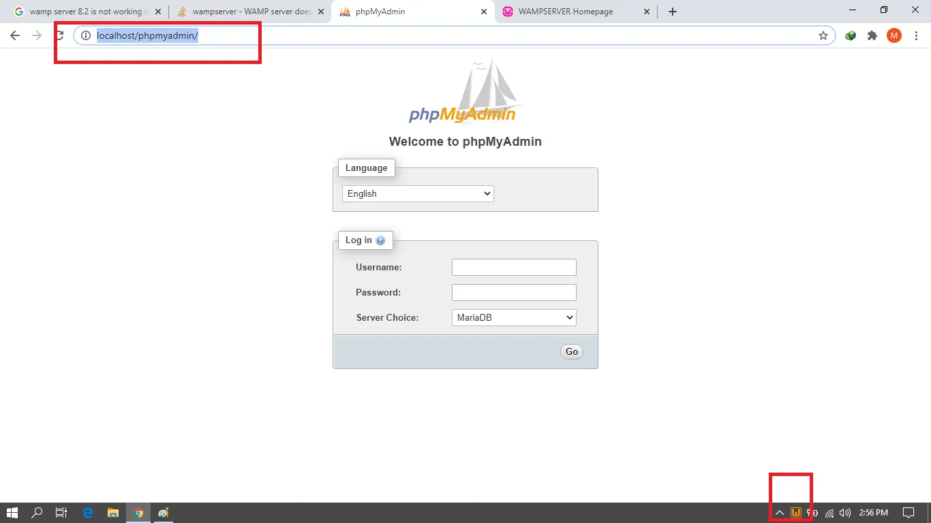This screenshot has width=931, height=523.
Task: Open the volume speaker tray icon
Action: pyautogui.click(x=846, y=513)
